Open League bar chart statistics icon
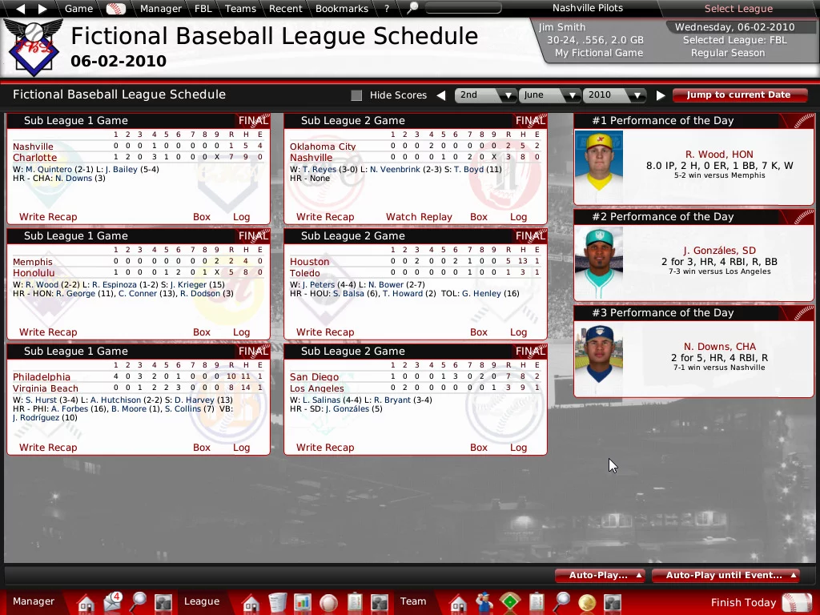Viewport: 820px width, 615px height. click(x=303, y=602)
